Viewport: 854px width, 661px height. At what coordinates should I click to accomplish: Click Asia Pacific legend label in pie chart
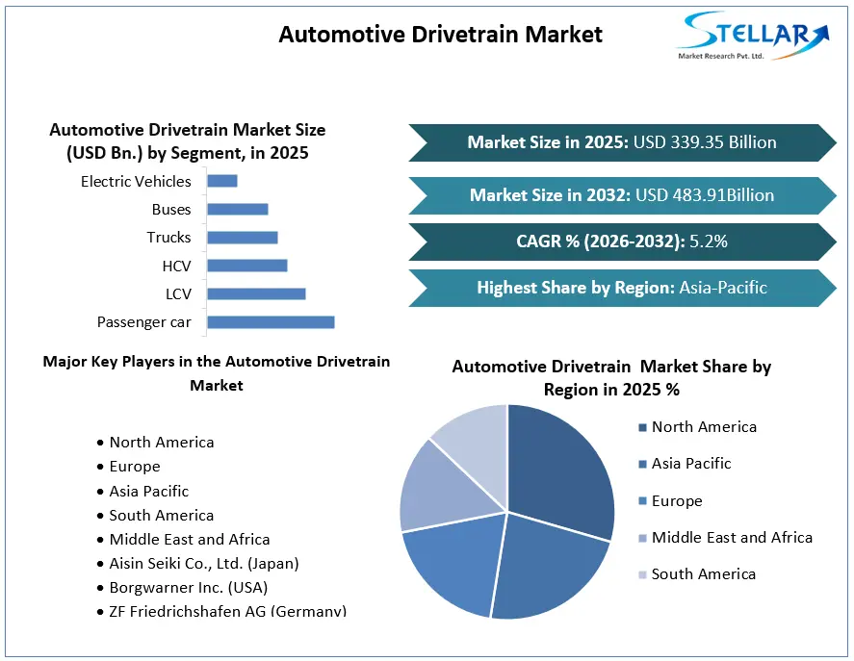point(691,464)
